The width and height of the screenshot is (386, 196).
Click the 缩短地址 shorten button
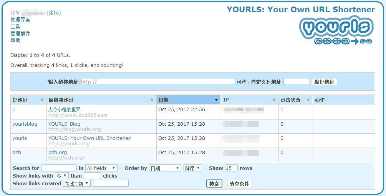(325, 82)
